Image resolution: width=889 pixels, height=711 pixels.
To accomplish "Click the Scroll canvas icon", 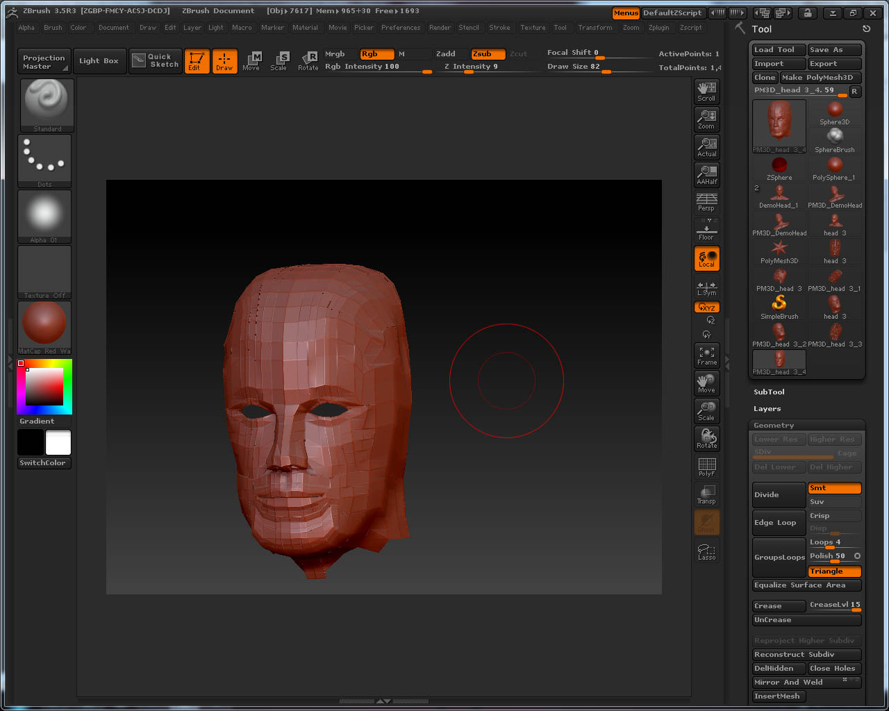I will pos(706,92).
